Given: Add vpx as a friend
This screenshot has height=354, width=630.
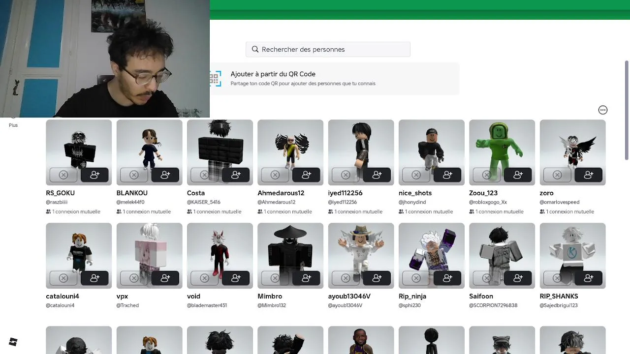Looking at the screenshot, I should coord(165,278).
